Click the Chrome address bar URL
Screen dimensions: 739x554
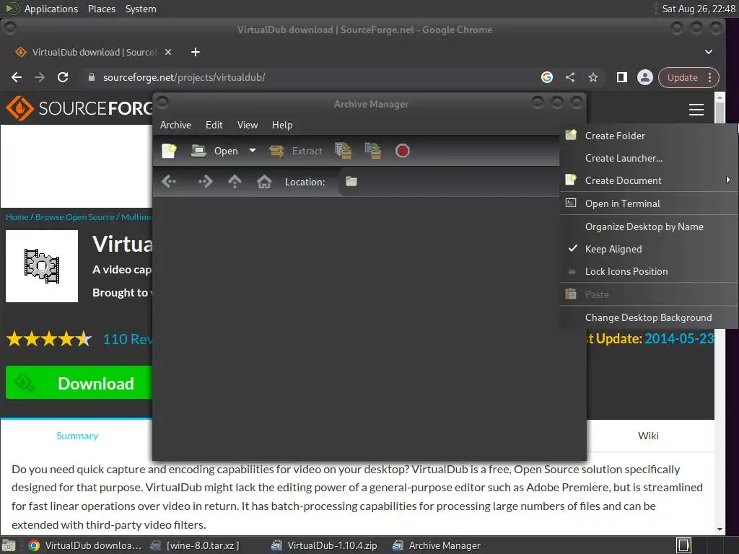[x=184, y=77]
